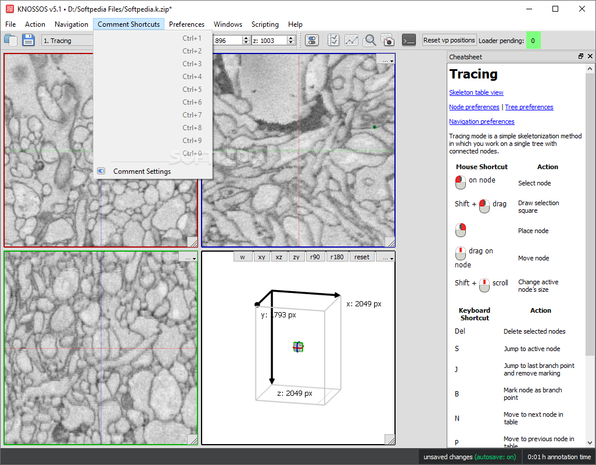The width and height of the screenshot is (596, 465).
Task: Click resize handle of red-bordered viewport
Action: pos(193,242)
